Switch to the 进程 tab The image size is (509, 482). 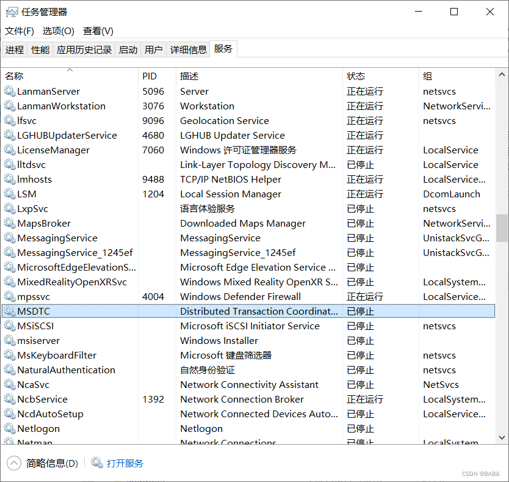(x=15, y=49)
